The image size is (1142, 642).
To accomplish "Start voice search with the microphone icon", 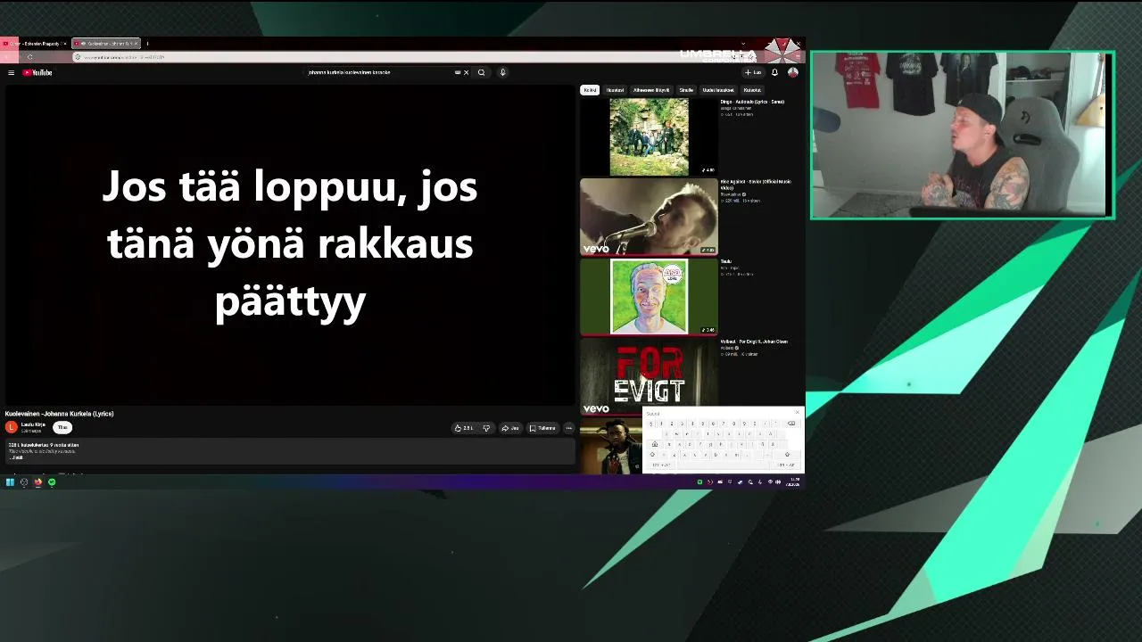I will 503,72.
